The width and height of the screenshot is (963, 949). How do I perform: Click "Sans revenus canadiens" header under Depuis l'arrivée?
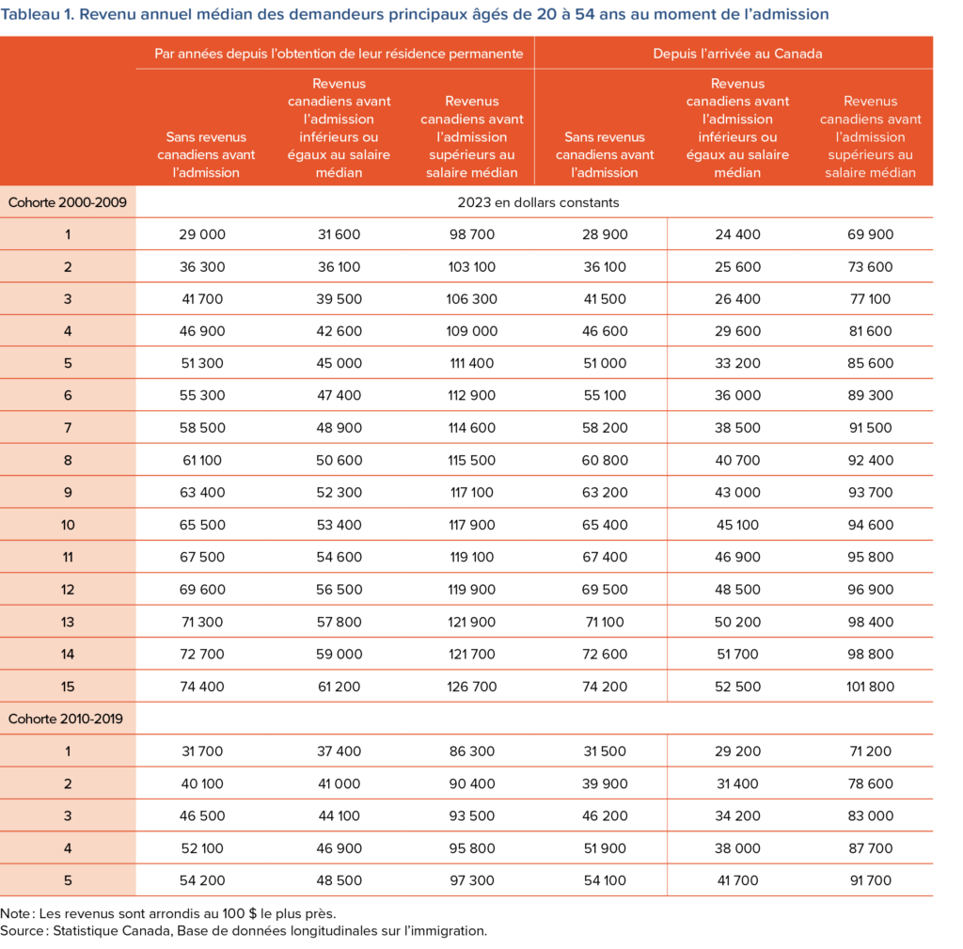pyautogui.click(x=605, y=154)
